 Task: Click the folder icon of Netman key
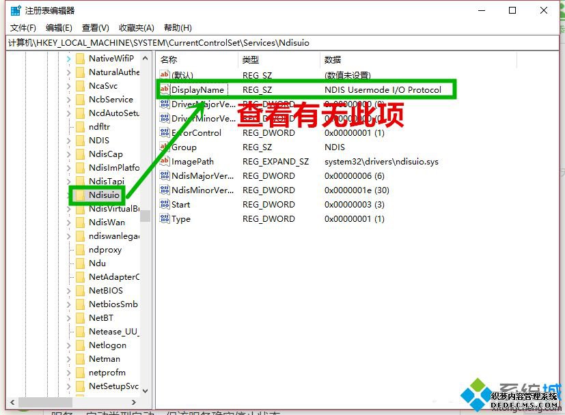coord(81,359)
